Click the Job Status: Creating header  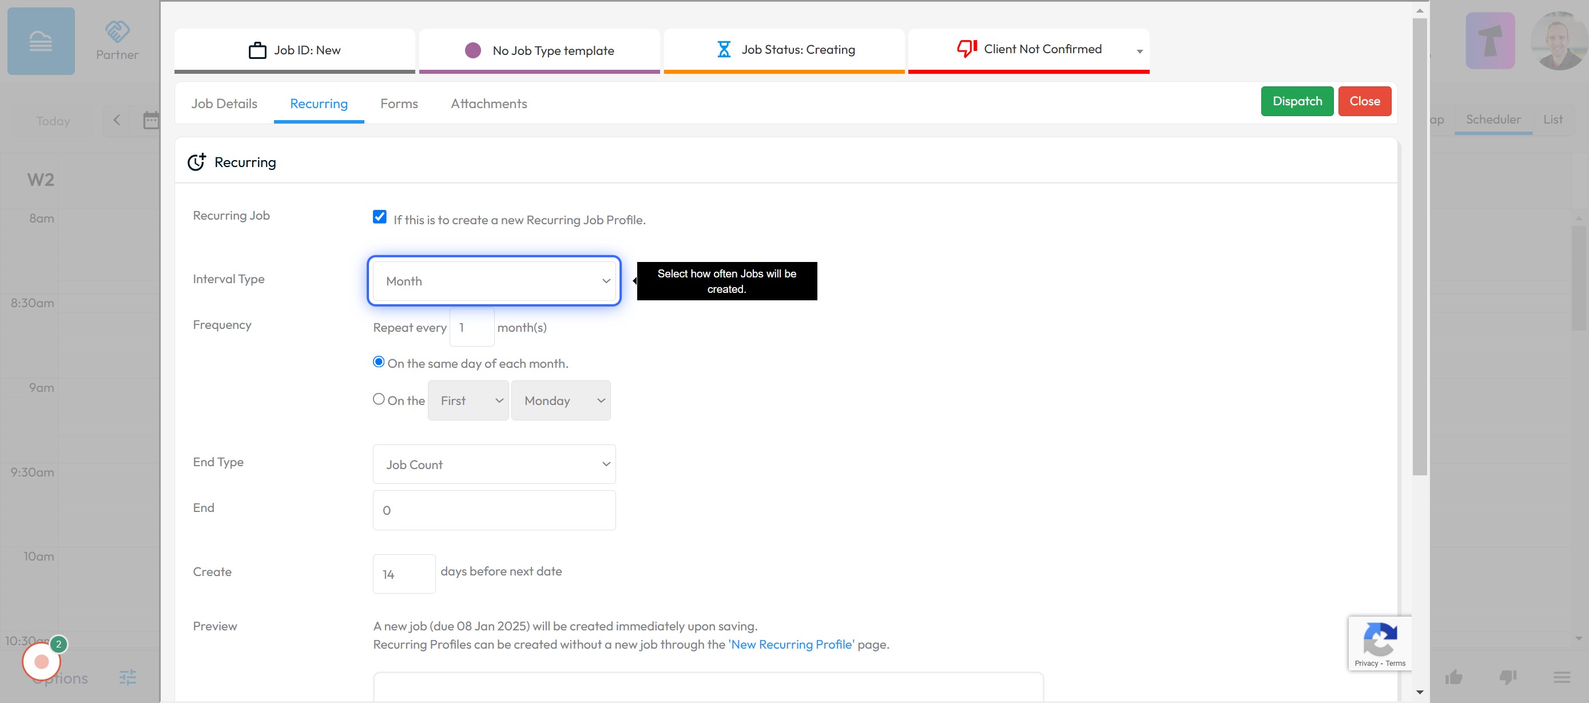[x=784, y=50]
